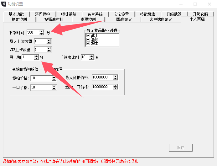Open the 祝福油控制 tab

[x=54, y=19]
